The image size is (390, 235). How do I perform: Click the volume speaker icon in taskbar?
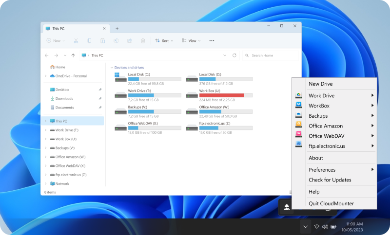click(x=325, y=227)
